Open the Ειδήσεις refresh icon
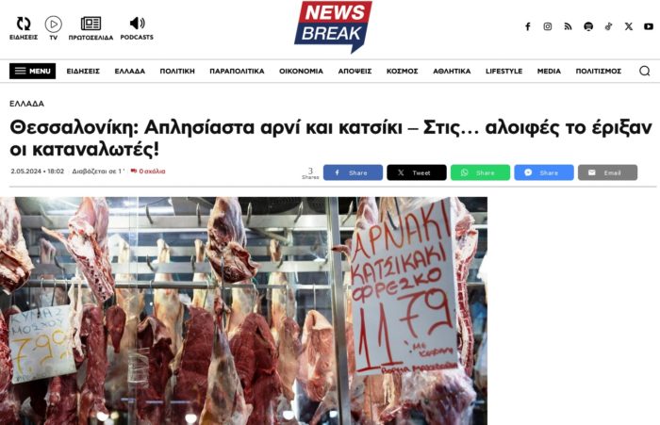The width and height of the screenshot is (660, 425). [x=24, y=24]
